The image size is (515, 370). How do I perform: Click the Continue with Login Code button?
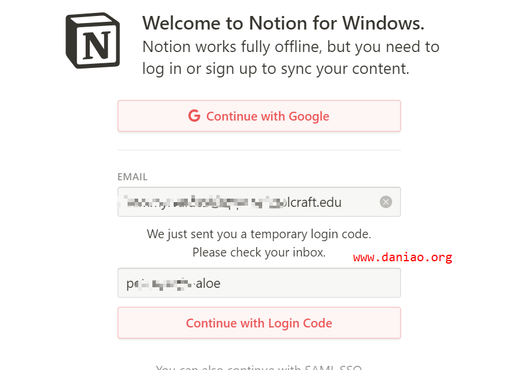pos(259,323)
